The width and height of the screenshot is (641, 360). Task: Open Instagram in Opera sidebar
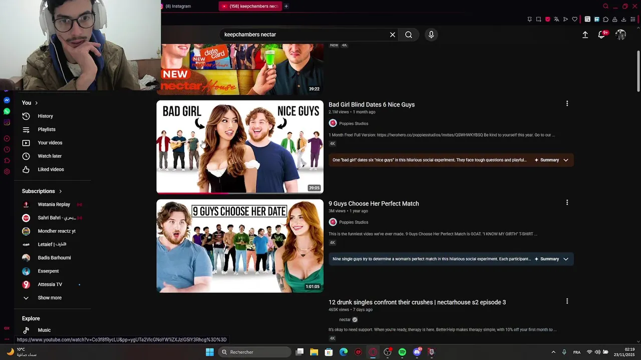(x=7, y=122)
